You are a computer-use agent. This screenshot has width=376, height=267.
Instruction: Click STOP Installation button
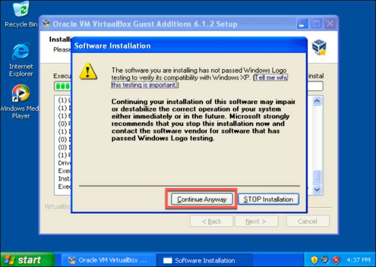268,199
